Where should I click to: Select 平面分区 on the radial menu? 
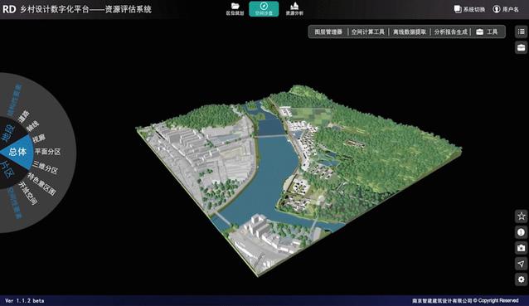[x=47, y=152]
